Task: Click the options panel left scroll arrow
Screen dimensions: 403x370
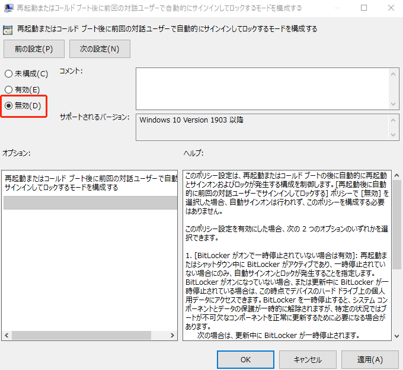Action: pyautogui.click(x=7, y=336)
